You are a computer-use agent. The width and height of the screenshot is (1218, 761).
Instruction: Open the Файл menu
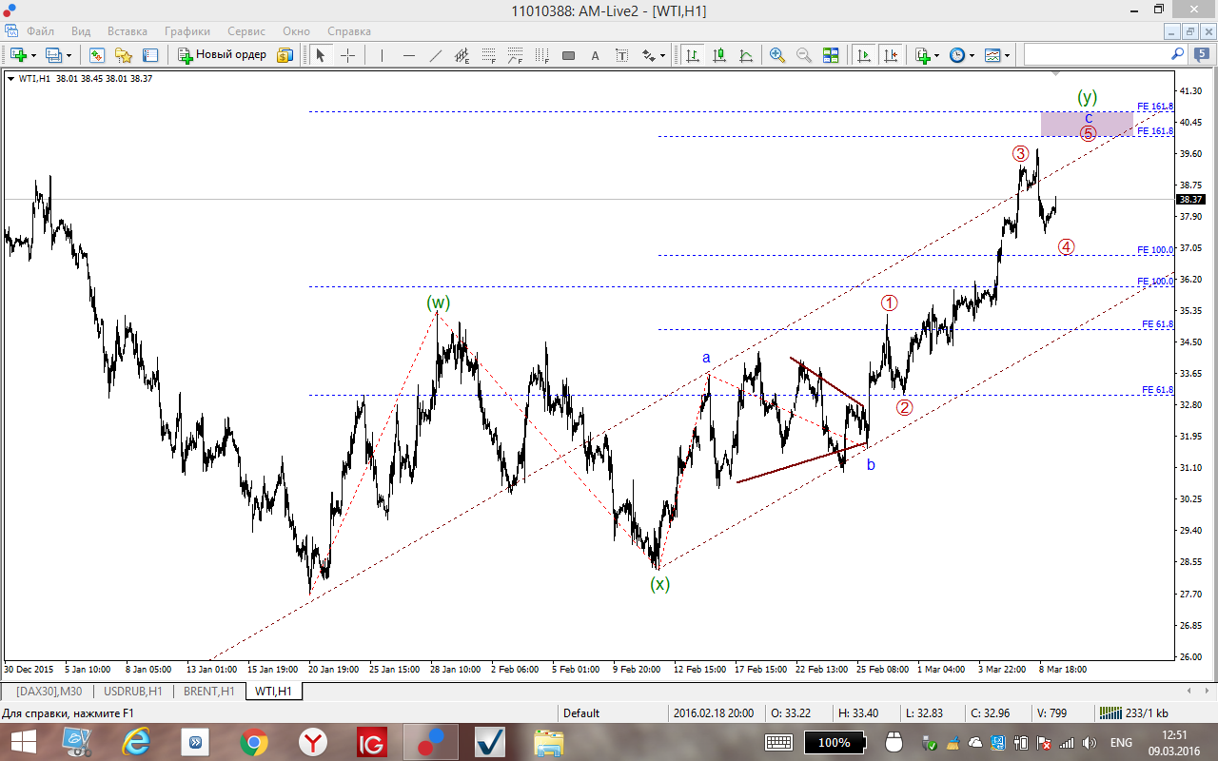pyautogui.click(x=40, y=31)
